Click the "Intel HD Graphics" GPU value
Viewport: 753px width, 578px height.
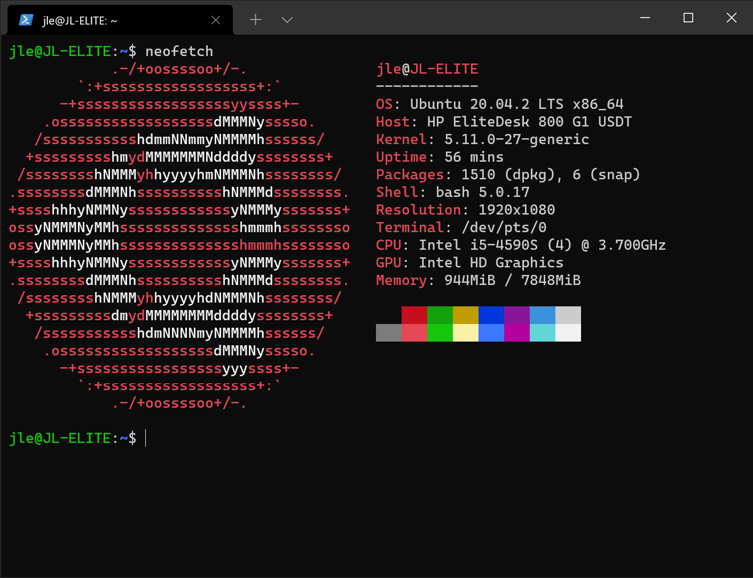point(491,263)
